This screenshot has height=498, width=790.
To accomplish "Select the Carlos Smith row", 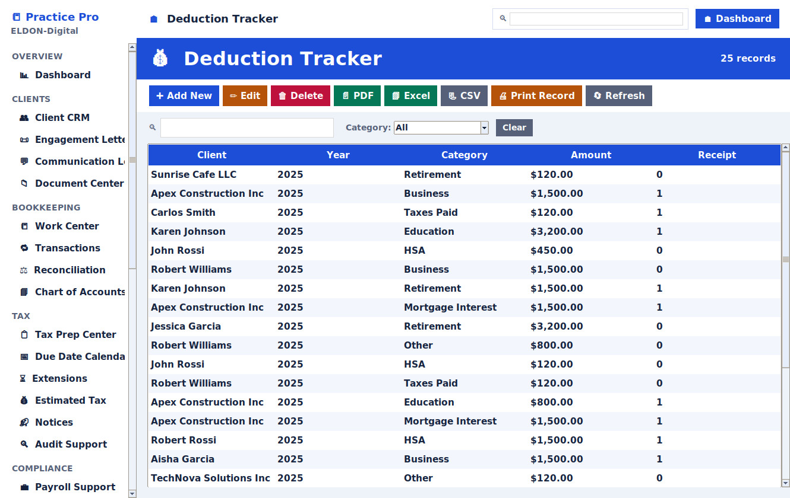I will [x=464, y=213].
